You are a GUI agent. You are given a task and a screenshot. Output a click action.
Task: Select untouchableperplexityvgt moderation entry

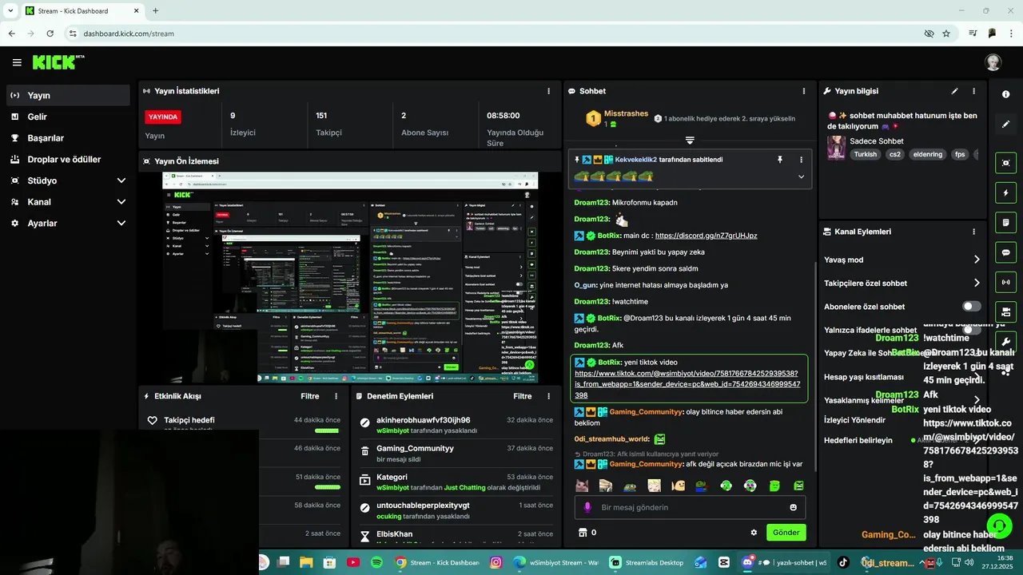pyautogui.click(x=455, y=510)
